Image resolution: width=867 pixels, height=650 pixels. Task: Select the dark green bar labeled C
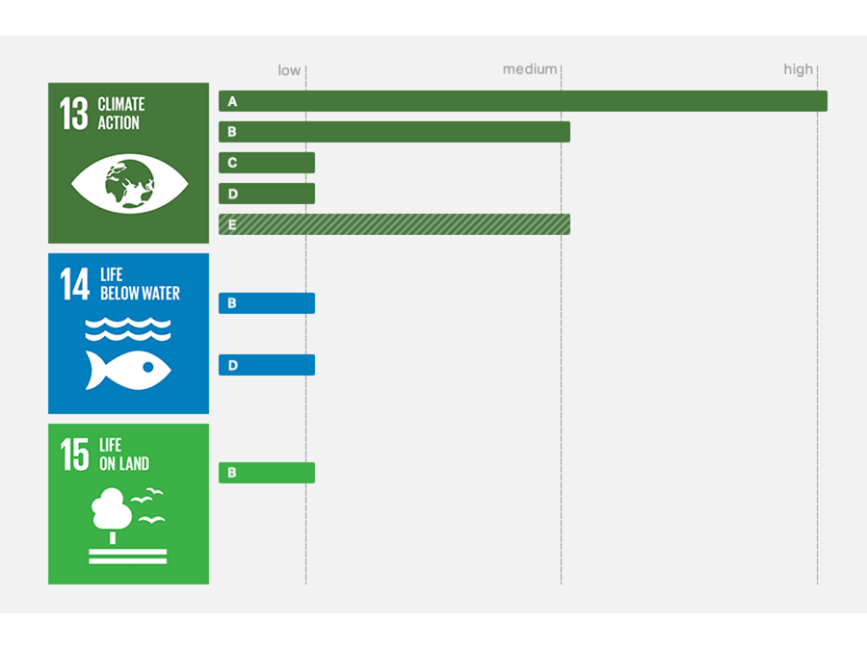tap(267, 163)
